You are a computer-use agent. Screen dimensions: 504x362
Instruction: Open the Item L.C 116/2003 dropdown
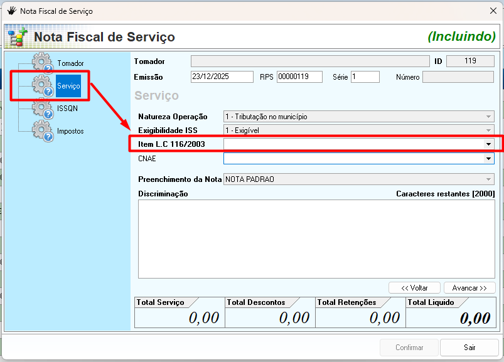[488, 144]
